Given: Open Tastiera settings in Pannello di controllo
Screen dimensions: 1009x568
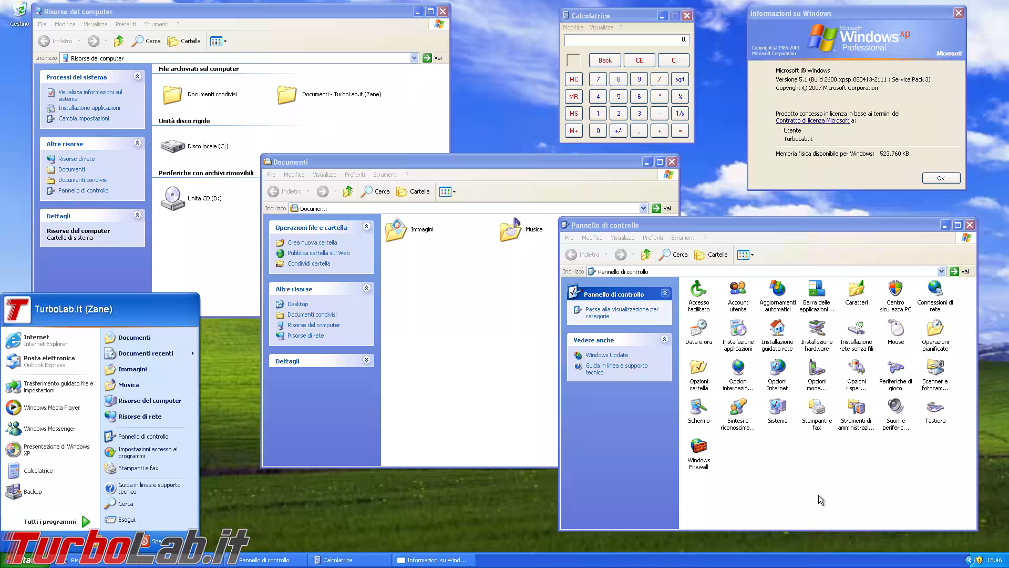Looking at the screenshot, I should click(935, 409).
